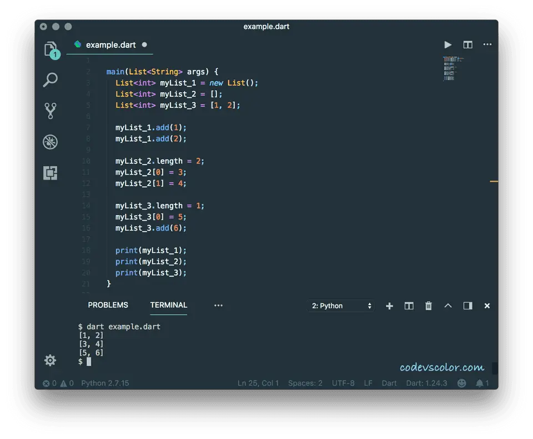The image size is (533, 439).
Task: Move the panel to the side
Action: (x=467, y=306)
